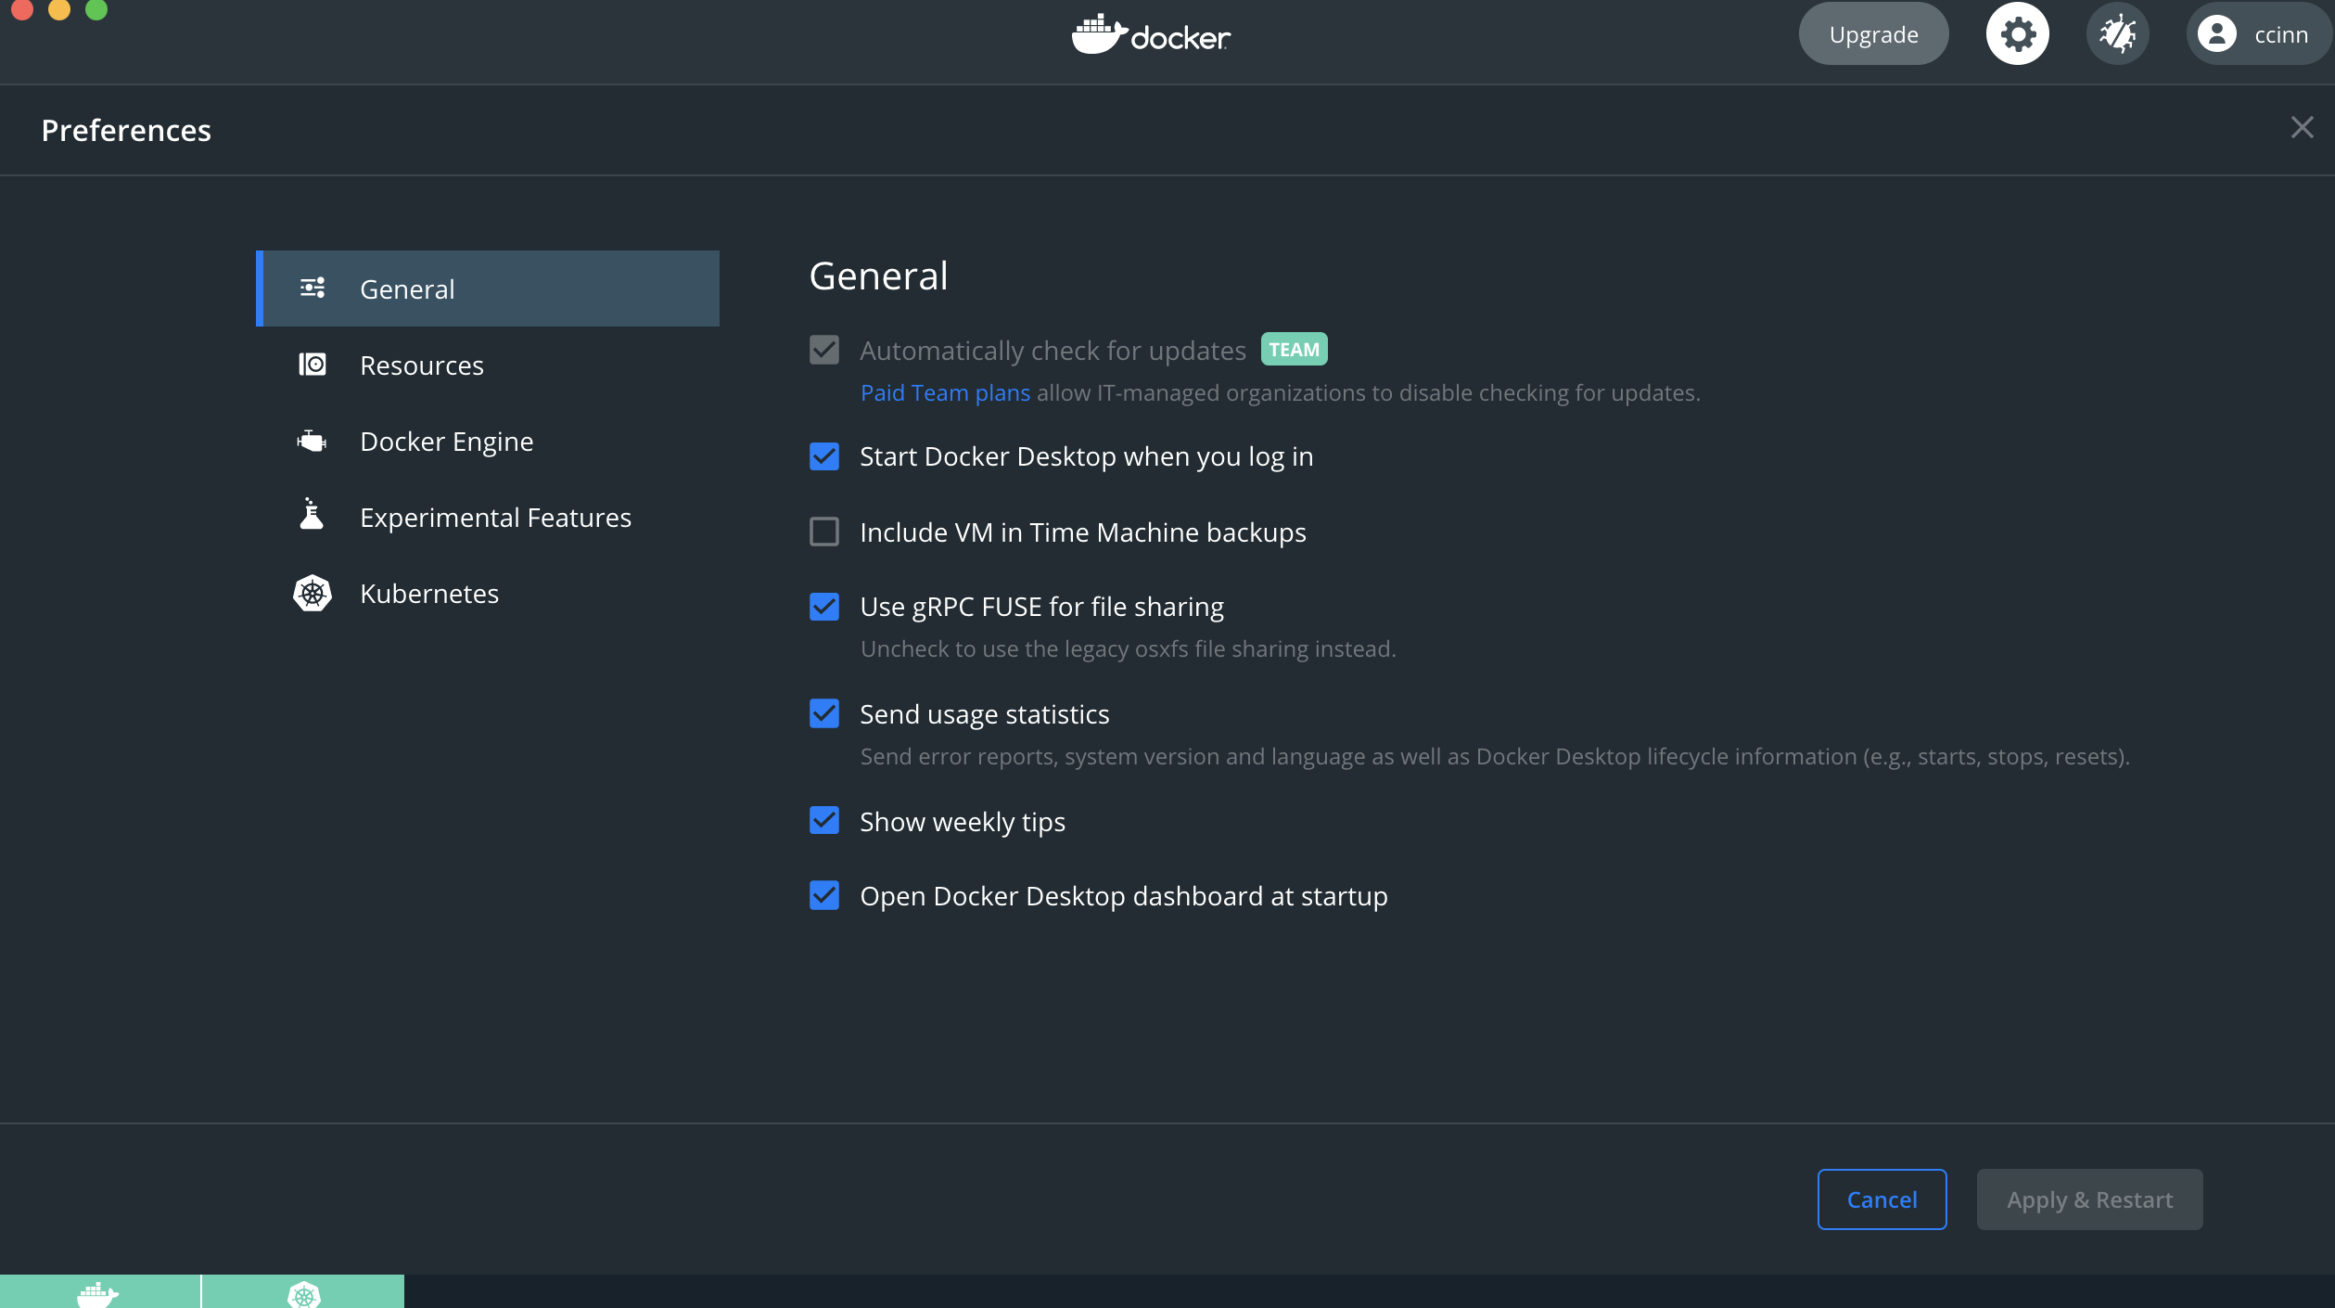Open the Paid Team plans link

945,392
